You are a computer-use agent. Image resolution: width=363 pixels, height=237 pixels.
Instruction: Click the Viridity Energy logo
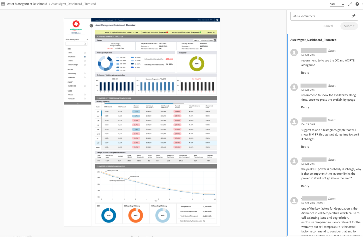click(x=76, y=26)
